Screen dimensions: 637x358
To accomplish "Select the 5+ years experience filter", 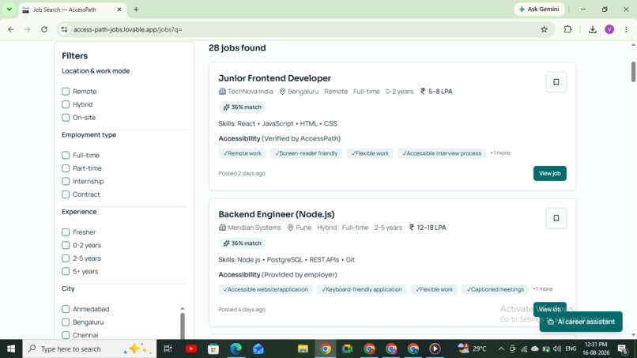I will [x=66, y=271].
